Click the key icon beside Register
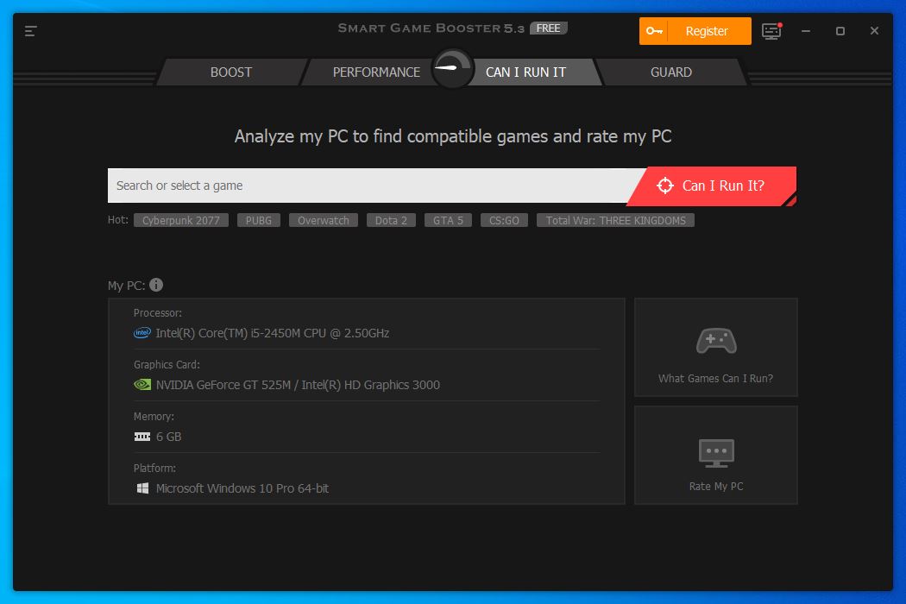The width and height of the screenshot is (906, 604). (653, 31)
